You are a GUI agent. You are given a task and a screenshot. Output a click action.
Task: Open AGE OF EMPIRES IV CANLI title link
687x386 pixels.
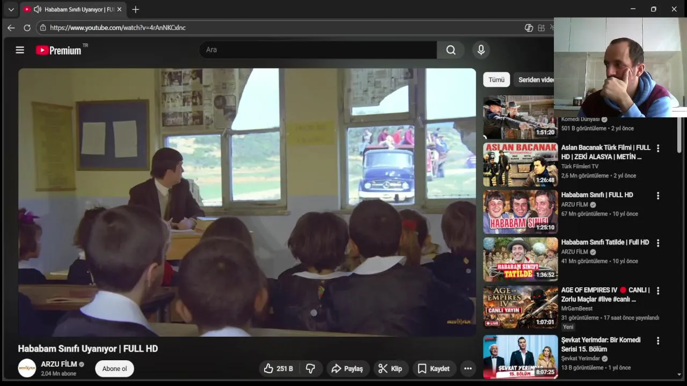click(x=605, y=294)
